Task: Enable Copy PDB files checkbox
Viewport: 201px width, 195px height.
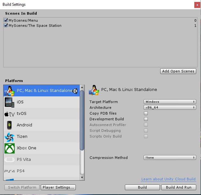Action: [146, 113]
